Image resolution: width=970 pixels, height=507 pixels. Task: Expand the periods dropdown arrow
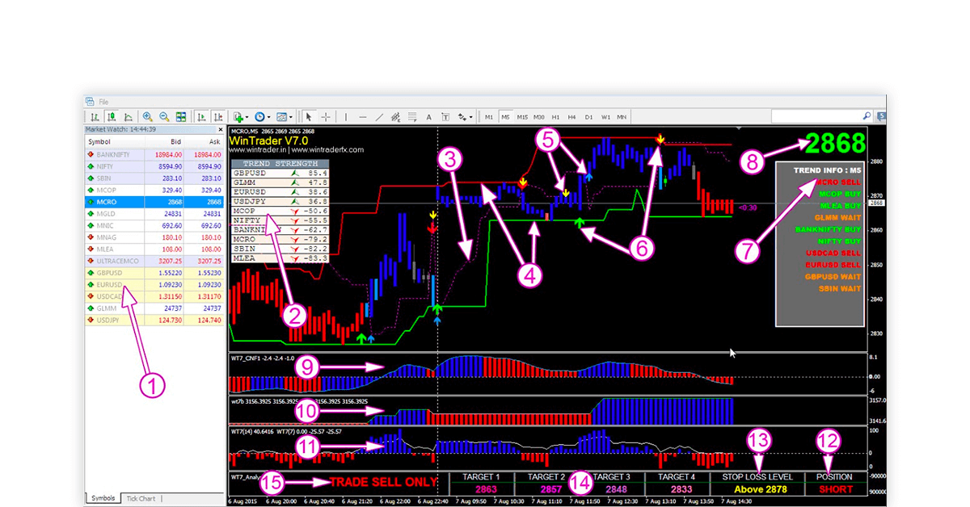[x=269, y=117]
